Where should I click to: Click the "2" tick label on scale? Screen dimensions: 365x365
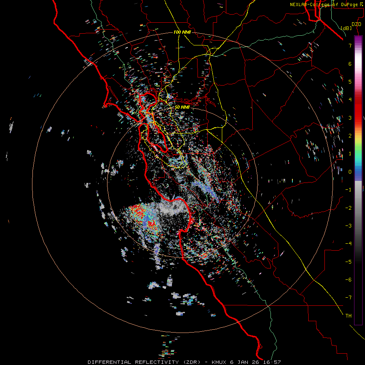350,136
